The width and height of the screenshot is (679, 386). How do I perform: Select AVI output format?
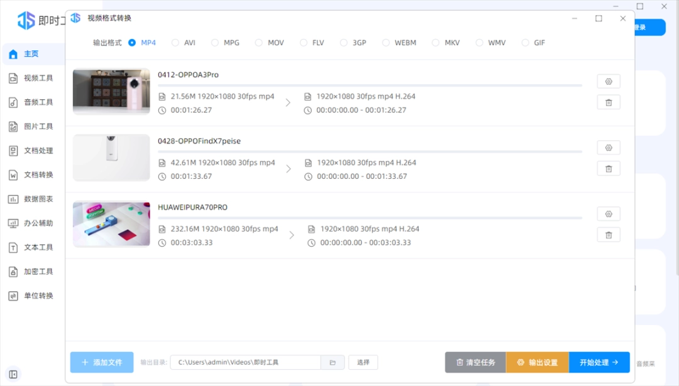175,43
